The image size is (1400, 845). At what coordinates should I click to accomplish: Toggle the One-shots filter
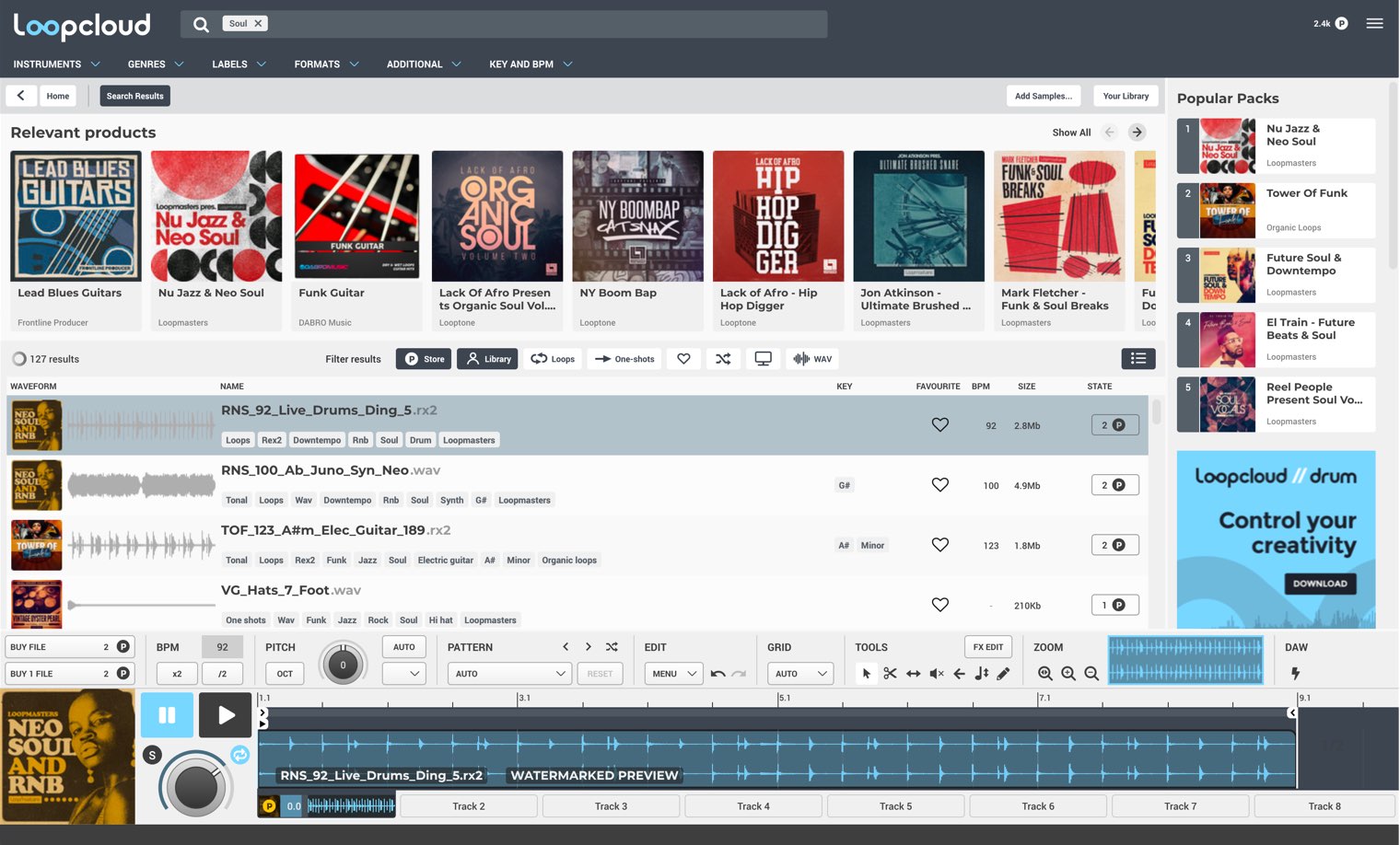624,359
